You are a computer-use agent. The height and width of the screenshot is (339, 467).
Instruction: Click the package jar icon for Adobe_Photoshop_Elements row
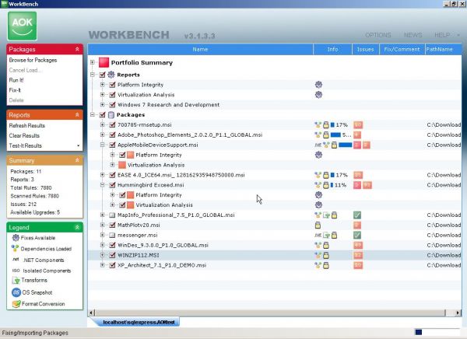(x=326, y=135)
